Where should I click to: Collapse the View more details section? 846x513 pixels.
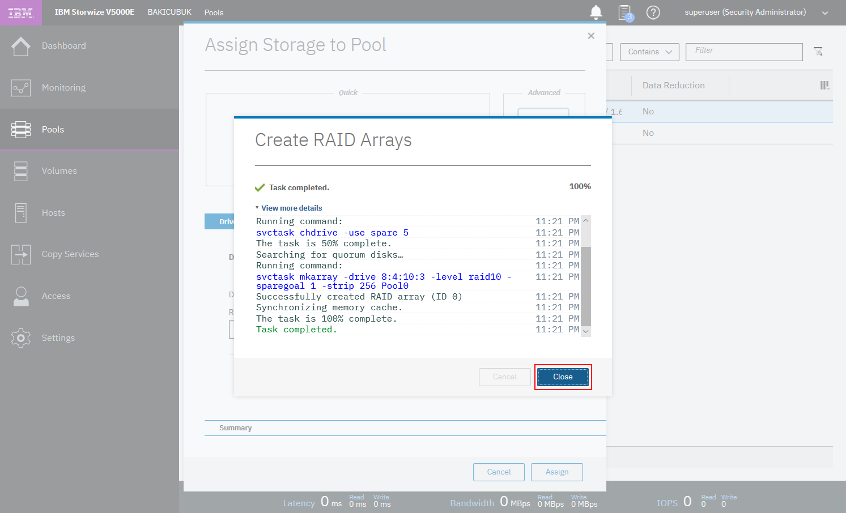(x=288, y=208)
